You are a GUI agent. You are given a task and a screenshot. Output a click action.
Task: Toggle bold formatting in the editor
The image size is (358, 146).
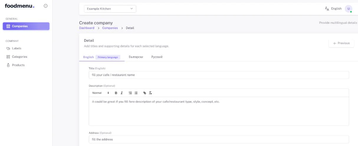coord(116,93)
